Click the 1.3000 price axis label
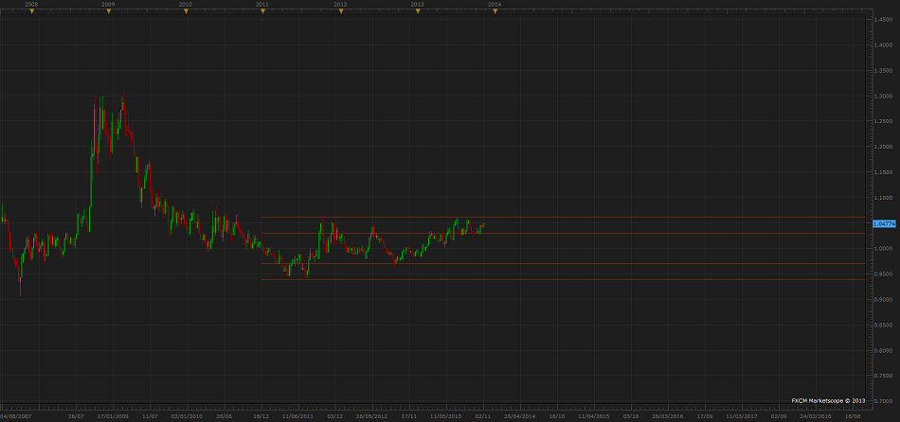Image resolution: width=900 pixels, height=422 pixels. tap(883, 97)
